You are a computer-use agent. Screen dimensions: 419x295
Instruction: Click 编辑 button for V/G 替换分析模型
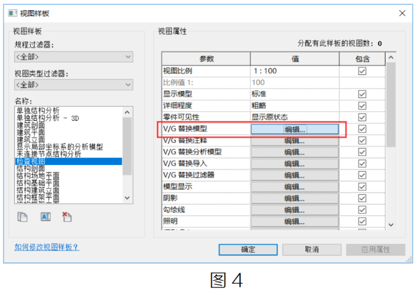(295, 152)
